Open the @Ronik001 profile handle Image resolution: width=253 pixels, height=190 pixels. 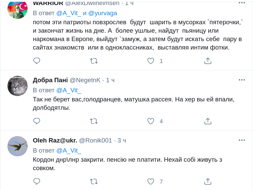tap(95, 140)
